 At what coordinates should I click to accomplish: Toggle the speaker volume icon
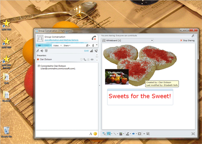tap(42, 51)
